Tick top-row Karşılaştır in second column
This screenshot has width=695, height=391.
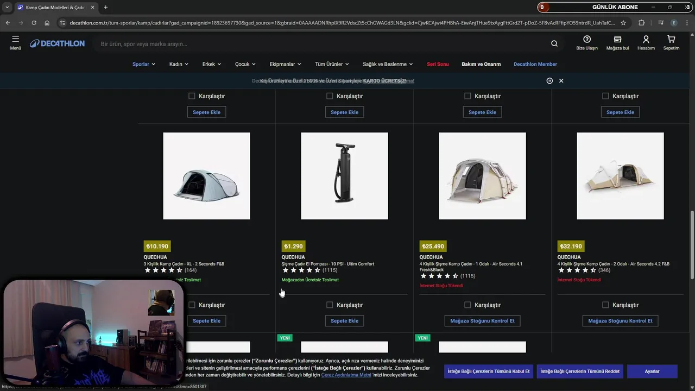coord(330,96)
